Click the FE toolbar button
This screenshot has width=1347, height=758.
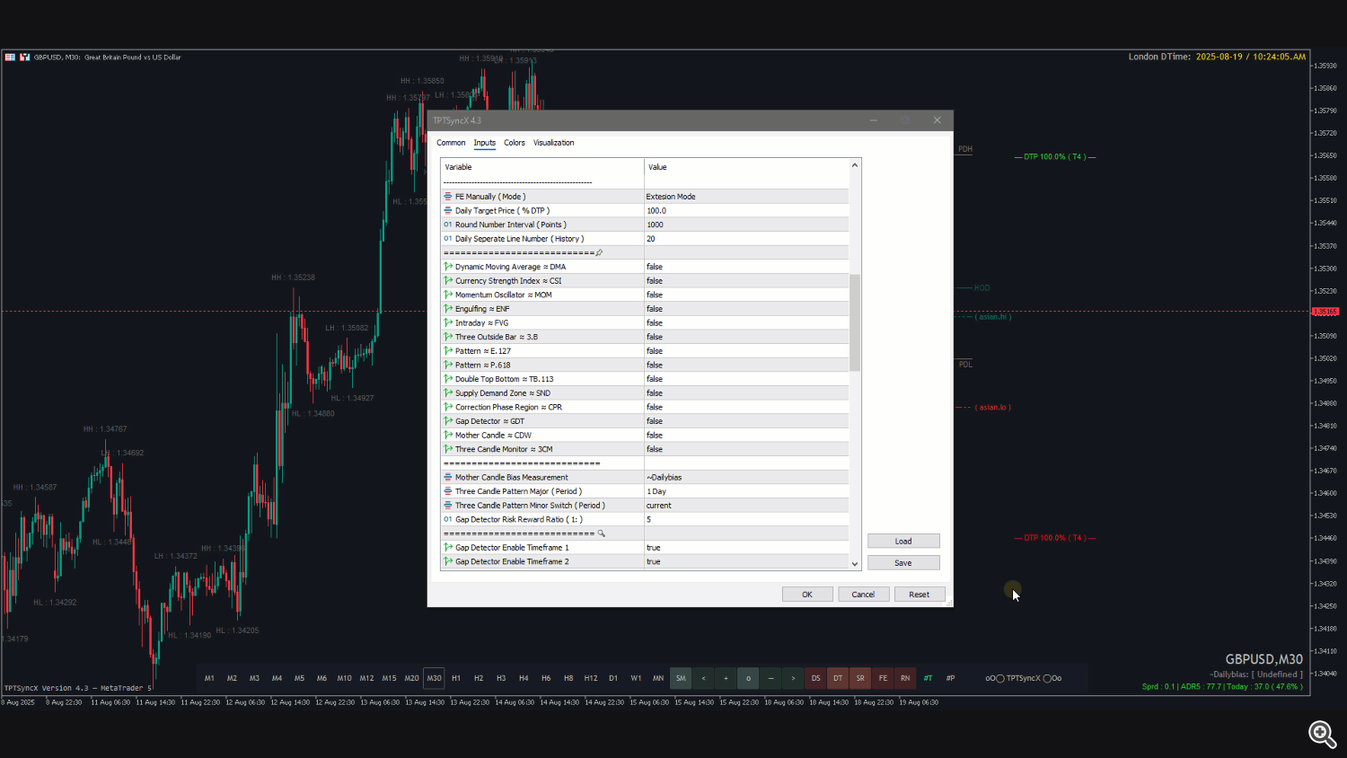pyautogui.click(x=883, y=678)
